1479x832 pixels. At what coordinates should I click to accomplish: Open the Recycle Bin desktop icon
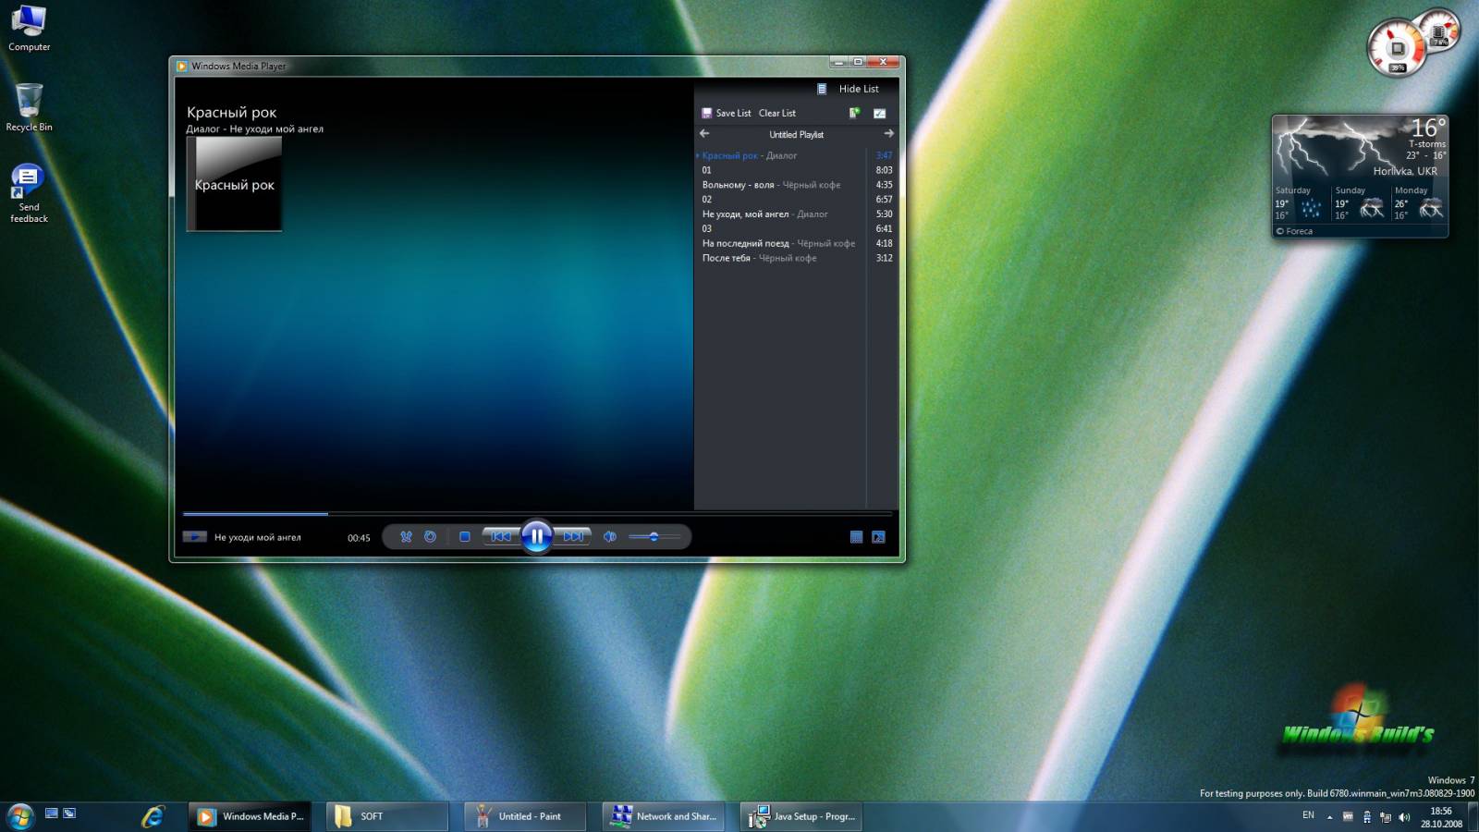tap(29, 107)
